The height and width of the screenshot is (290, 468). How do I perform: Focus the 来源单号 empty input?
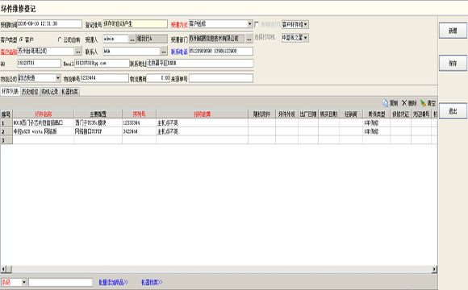click(221, 78)
